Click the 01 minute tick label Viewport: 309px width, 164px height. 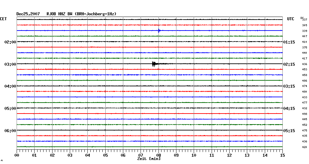(x=34, y=155)
